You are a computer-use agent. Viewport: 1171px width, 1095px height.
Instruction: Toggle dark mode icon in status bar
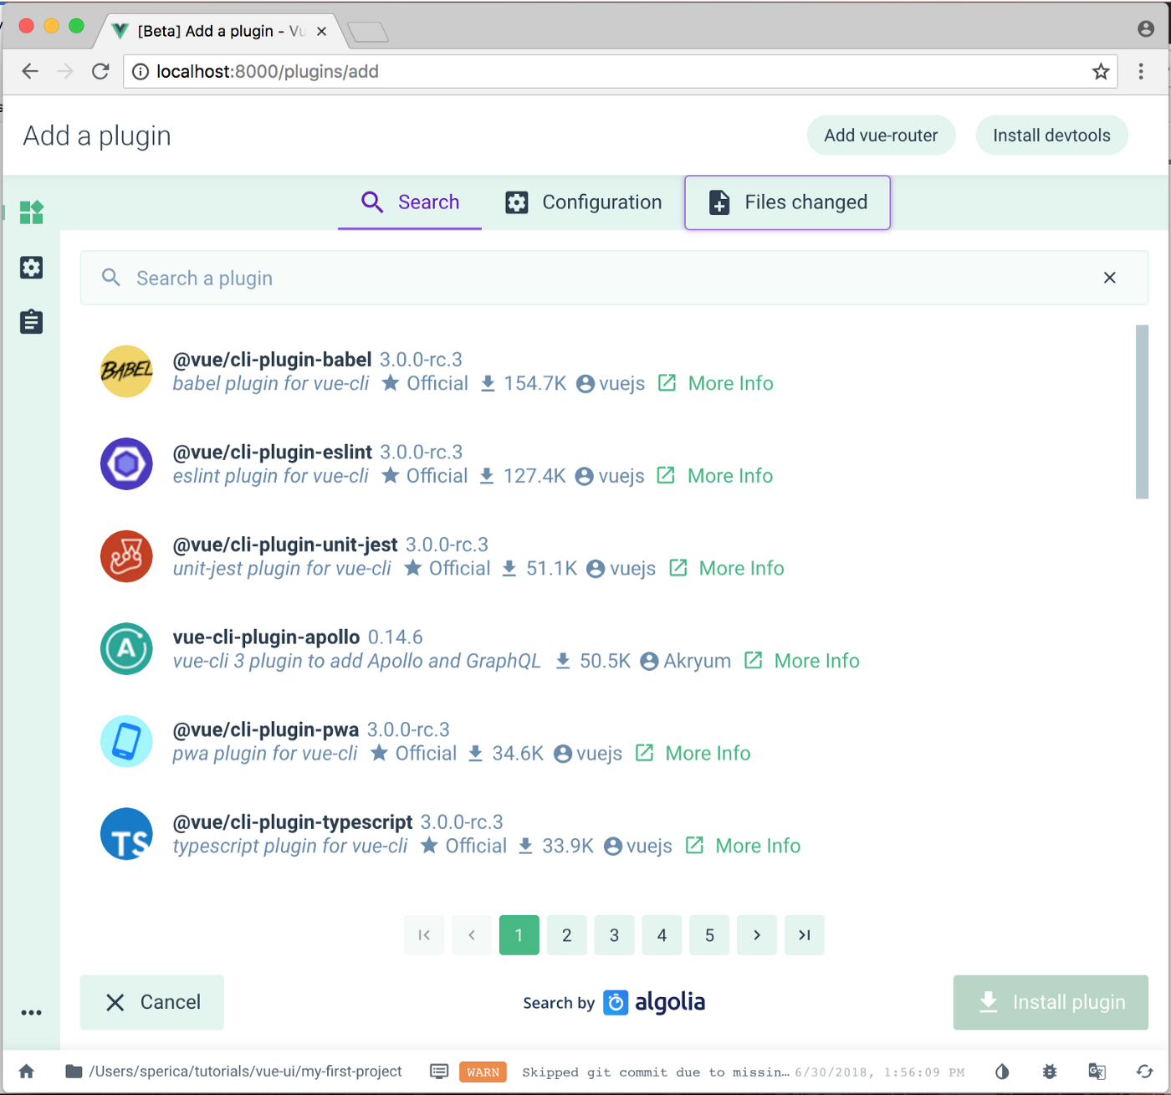pyautogui.click(x=1002, y=1072)
